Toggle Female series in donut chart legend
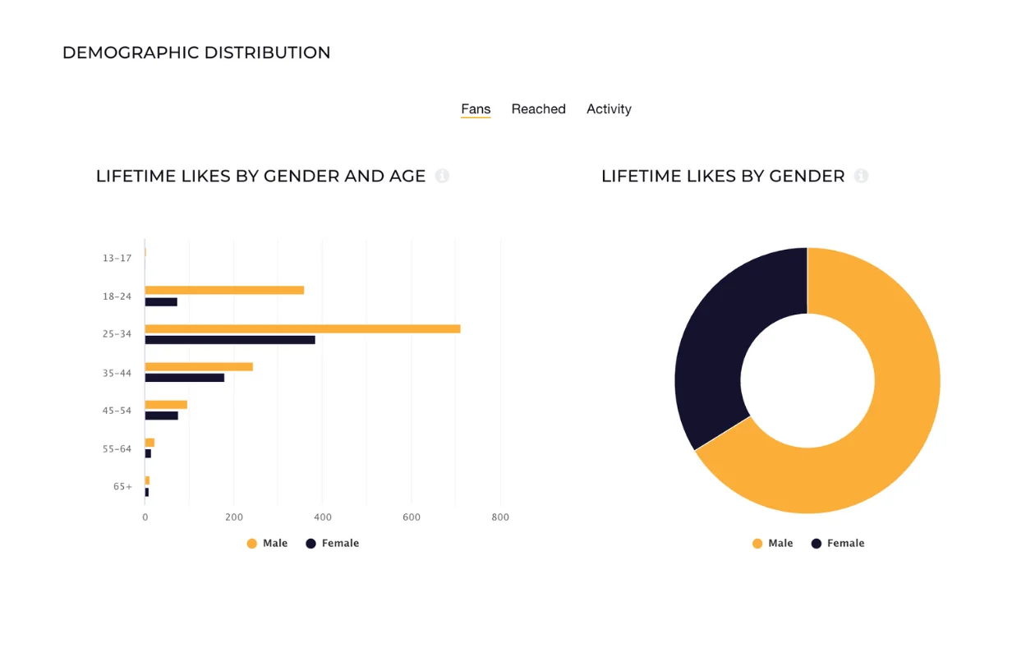 (838, 544)
